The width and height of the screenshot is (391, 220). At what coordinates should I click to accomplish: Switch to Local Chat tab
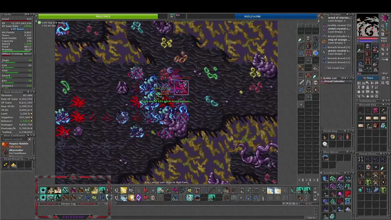pyautogui.click(x=49, y=204)
